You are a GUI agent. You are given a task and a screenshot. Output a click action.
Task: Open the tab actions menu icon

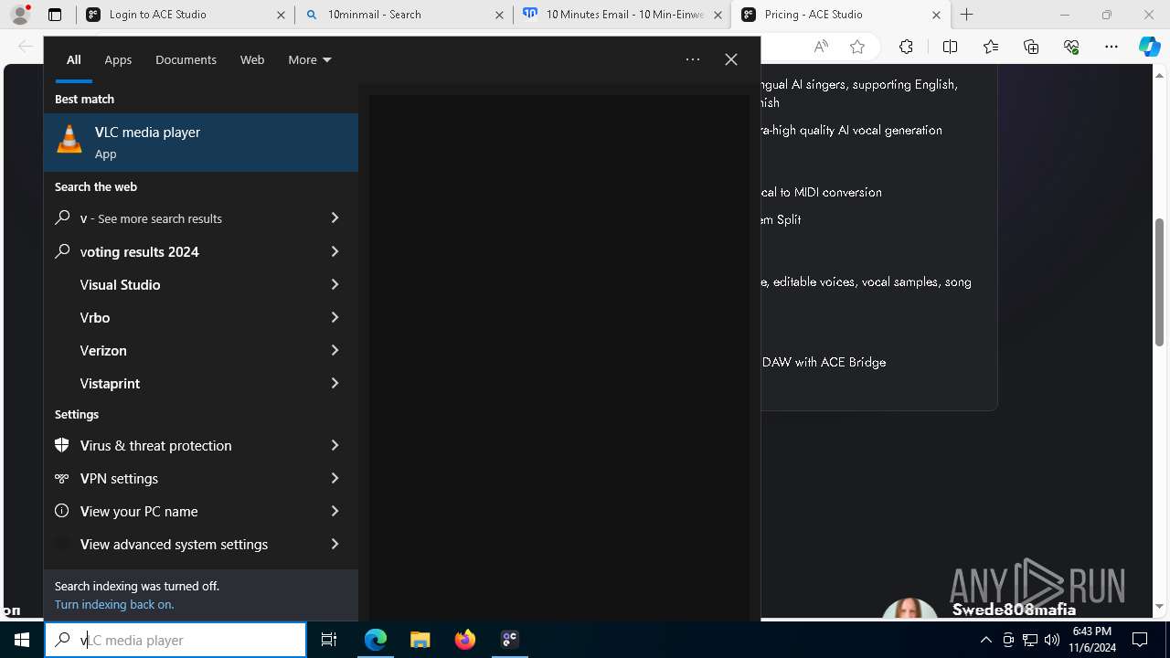pyautogui.click(x=55, y=15)
